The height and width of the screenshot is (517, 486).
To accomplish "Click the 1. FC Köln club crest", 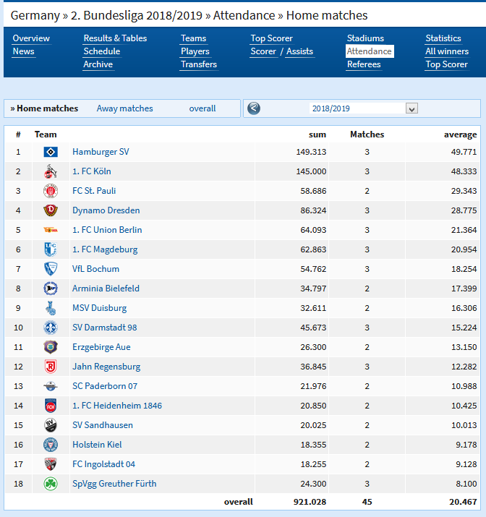I will tap(51, 171).
